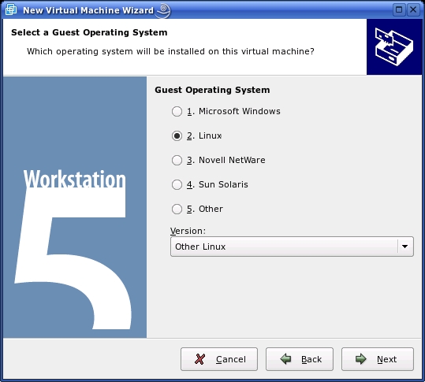Click the green right arrow on Next
Screen dimensions: 425x382
tap(361, 359)
